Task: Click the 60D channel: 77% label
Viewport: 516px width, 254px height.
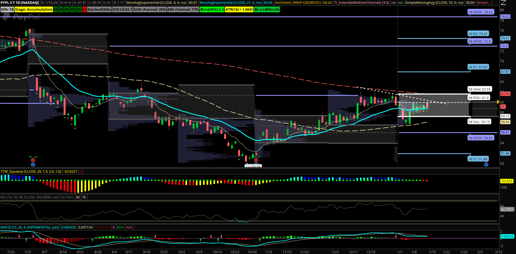Action: [183, 9]
